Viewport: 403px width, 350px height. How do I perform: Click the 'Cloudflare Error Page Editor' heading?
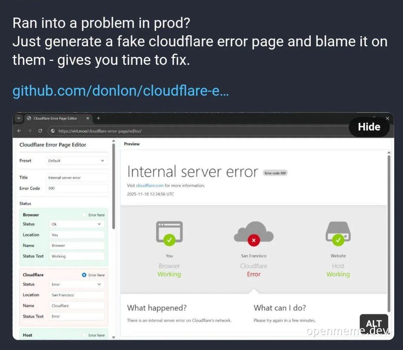point(53,145)
